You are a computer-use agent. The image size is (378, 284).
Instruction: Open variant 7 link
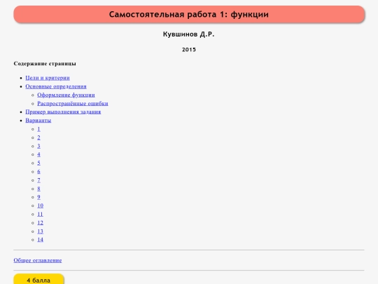(x=38, y=180)
